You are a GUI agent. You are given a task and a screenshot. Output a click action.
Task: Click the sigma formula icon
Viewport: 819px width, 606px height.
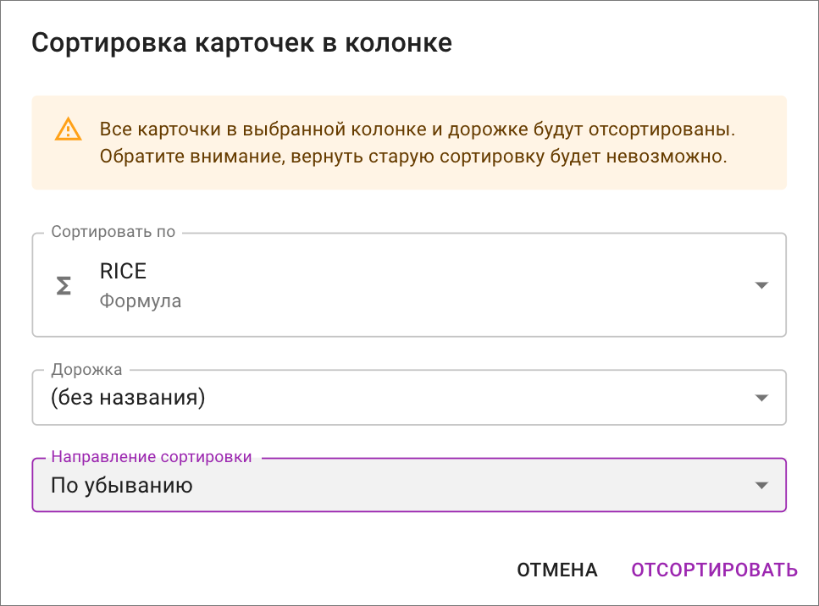[64, 286]
